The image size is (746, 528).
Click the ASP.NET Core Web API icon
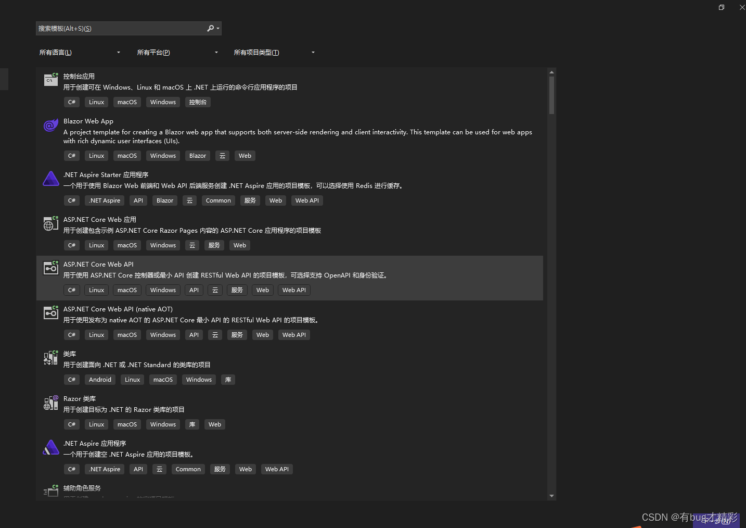(50, 268)
